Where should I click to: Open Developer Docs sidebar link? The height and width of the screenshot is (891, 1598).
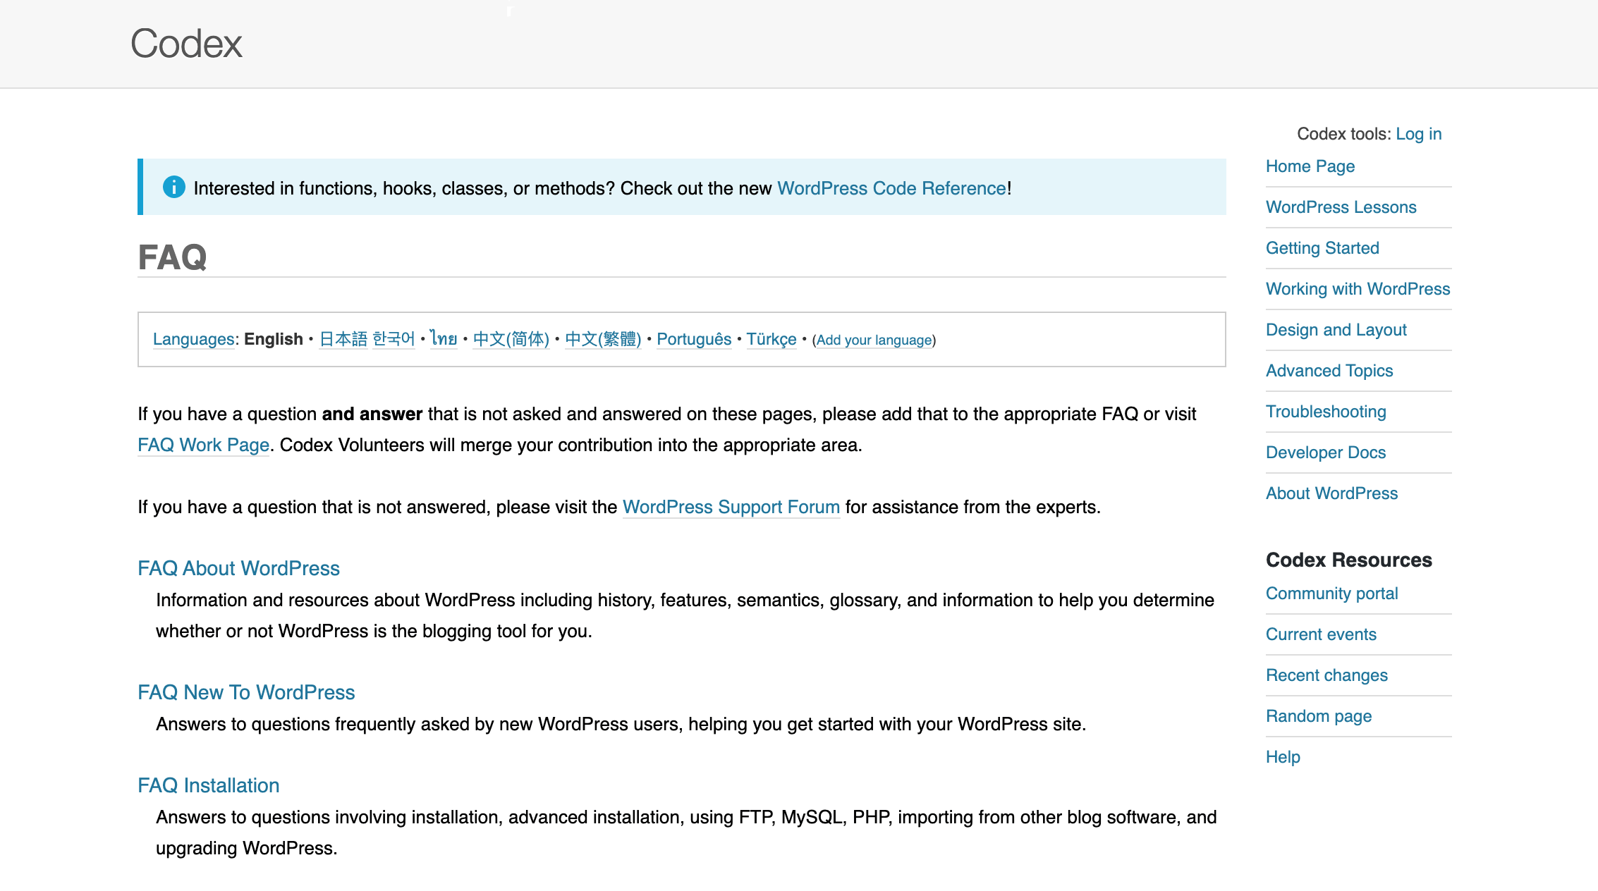1326,453
